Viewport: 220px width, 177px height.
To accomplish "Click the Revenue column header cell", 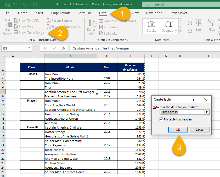I will [131, 67].
